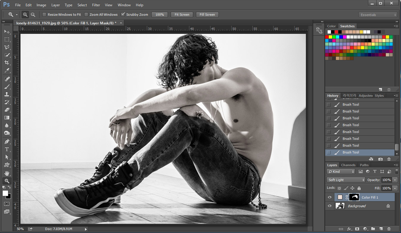Select the Pen tool

[x=7, y=142]
